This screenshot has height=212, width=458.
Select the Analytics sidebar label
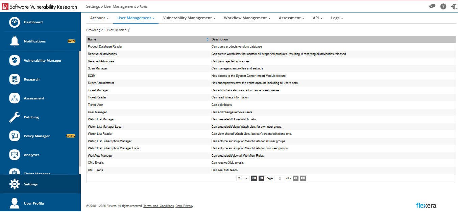point(31,155)
